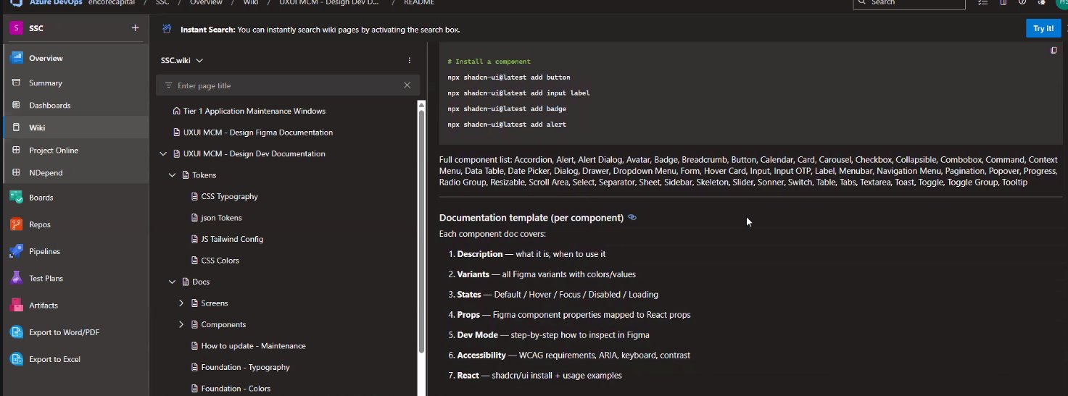Go to Project Online in the sidebar
Image resolution: width=1068 pixels, height=396 pixels.
pos(74,150)
